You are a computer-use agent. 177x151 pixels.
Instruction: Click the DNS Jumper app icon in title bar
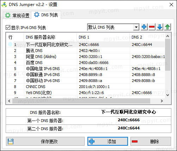tap(4, 5)
